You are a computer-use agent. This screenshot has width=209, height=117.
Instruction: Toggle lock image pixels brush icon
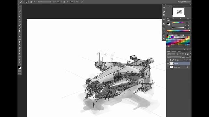[173, 60]
